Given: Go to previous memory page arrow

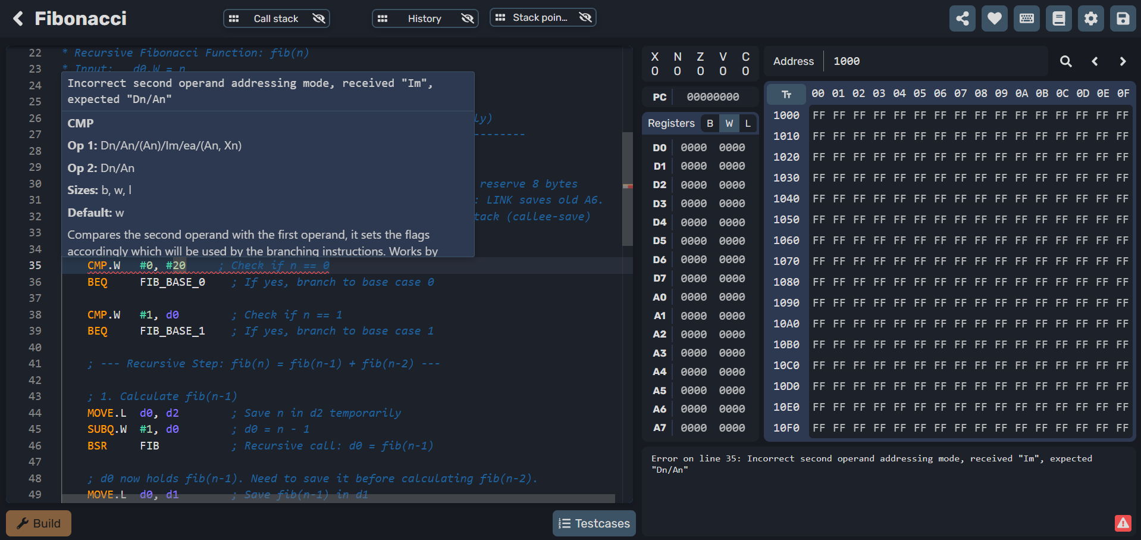Looking at the screenshot, I should [1095, 61].
